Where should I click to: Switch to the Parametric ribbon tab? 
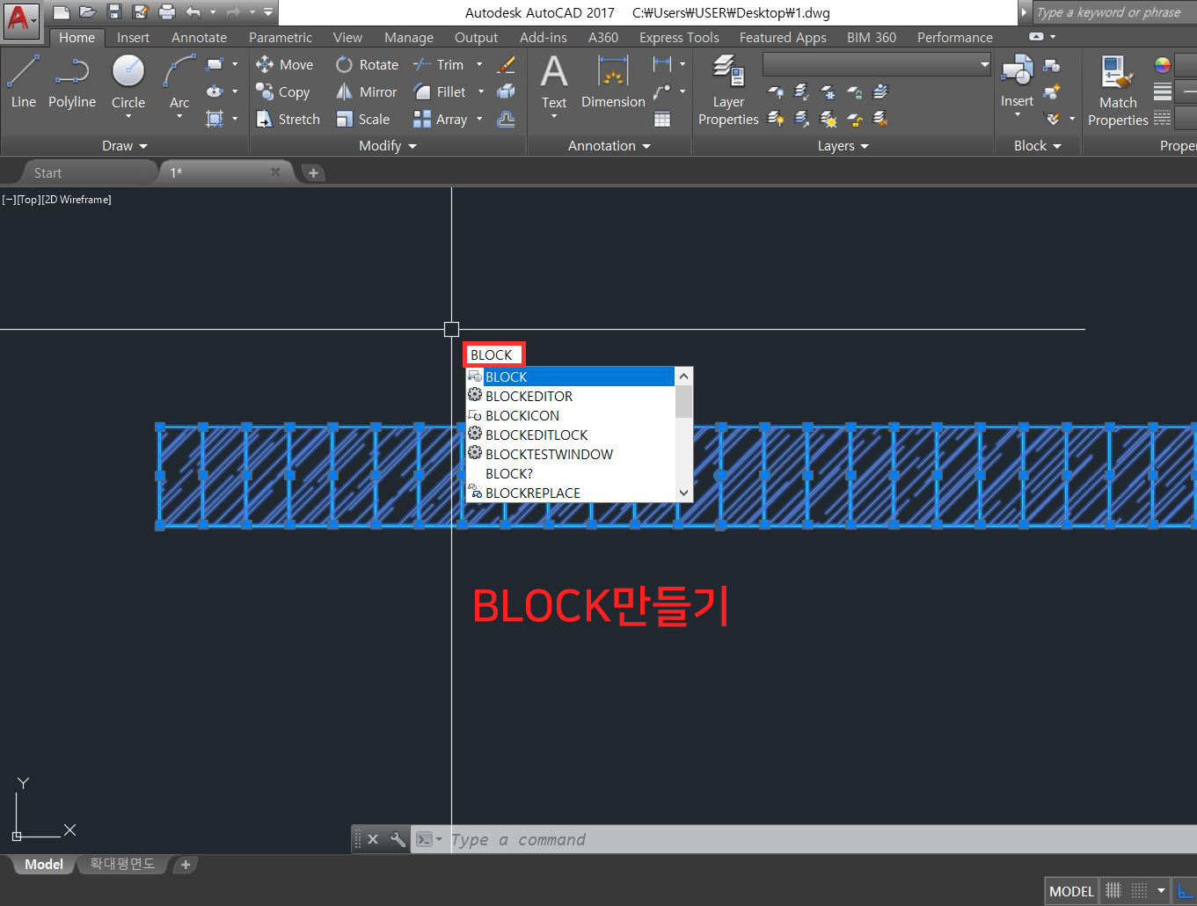280,37
